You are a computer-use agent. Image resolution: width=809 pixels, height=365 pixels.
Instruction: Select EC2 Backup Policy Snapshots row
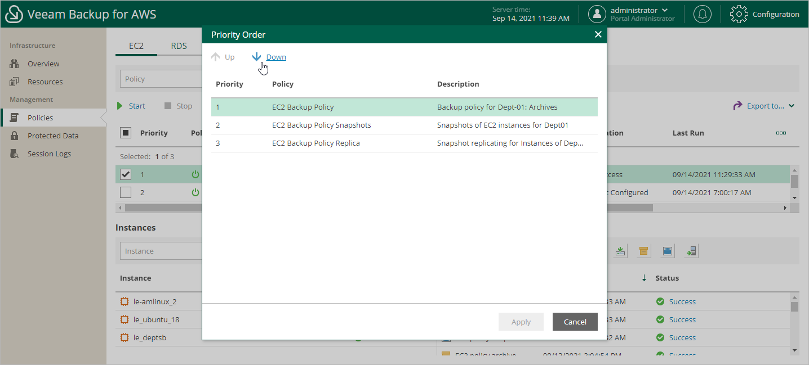pyautogui.click(x=405, y=125)
